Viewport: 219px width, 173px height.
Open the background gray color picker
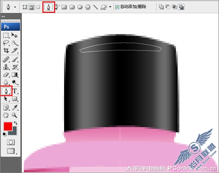(14, 132)
